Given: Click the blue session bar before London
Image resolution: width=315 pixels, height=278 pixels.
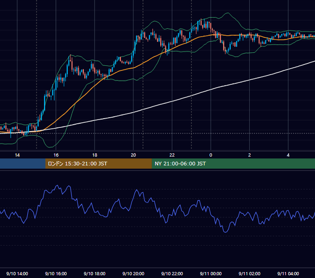Looking at the screenshot, I should [x=23, y=164].
